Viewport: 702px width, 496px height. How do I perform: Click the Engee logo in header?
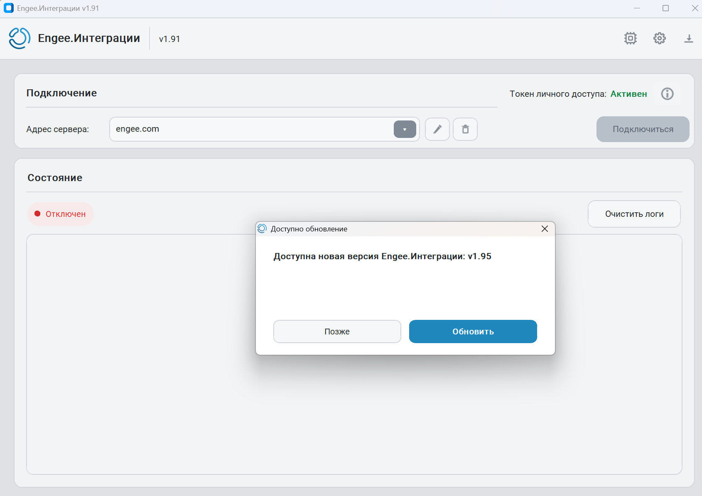[20, 38]
